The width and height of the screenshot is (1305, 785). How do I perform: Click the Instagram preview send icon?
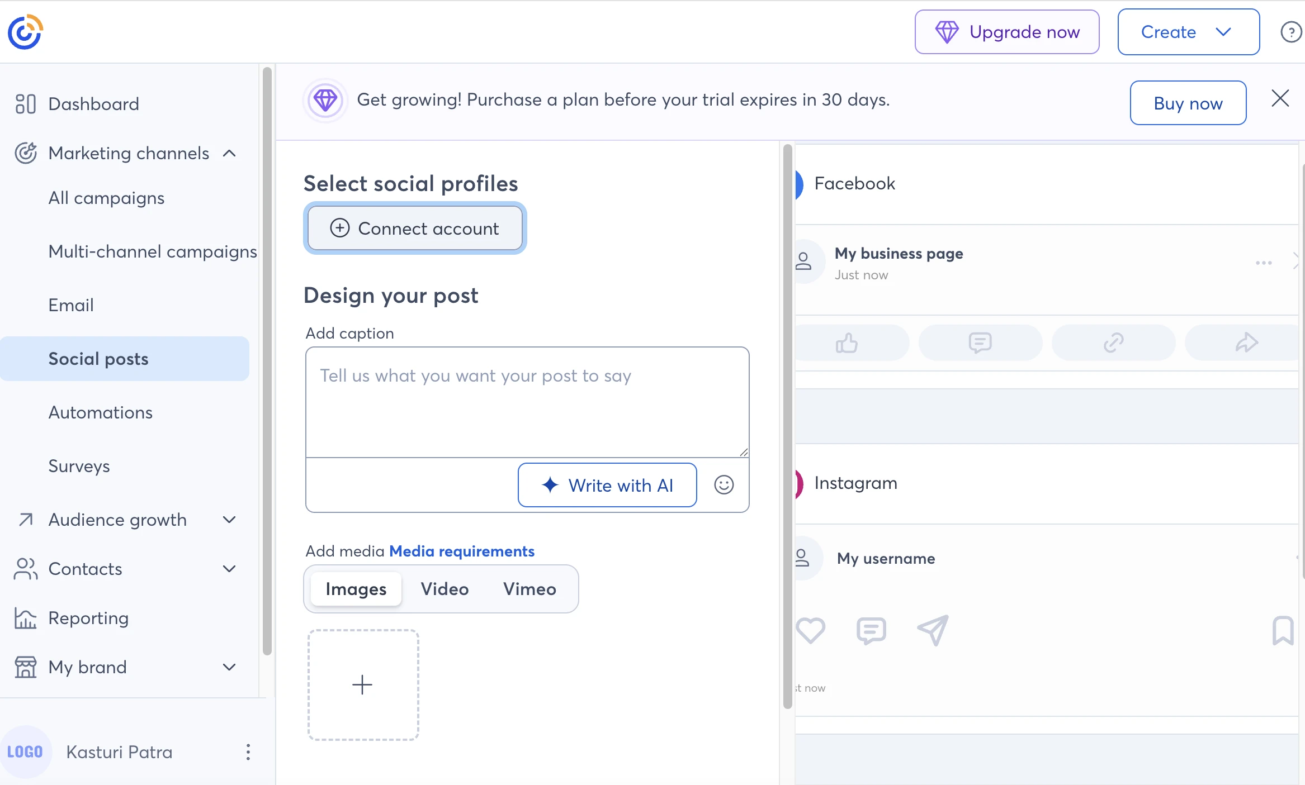933,631
